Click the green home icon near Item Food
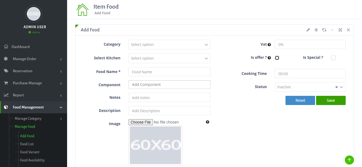Viewport: 362px width, 167px height. [82, 9]
